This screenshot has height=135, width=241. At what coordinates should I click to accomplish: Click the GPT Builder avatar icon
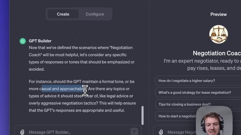tap(23, 41)
